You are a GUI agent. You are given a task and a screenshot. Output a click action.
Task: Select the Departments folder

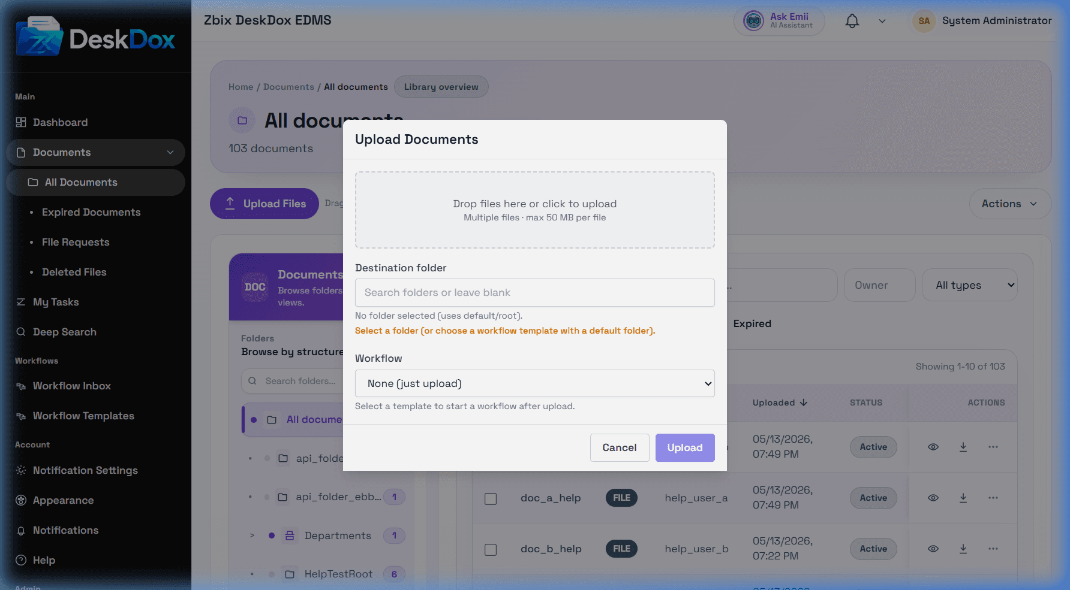(338, 535)
